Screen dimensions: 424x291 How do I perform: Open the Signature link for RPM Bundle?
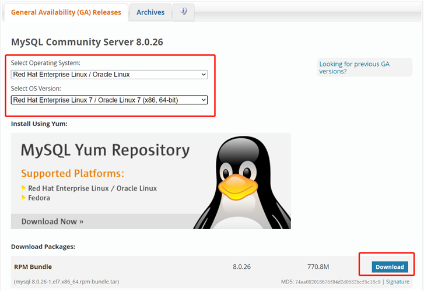pos(398,282)
